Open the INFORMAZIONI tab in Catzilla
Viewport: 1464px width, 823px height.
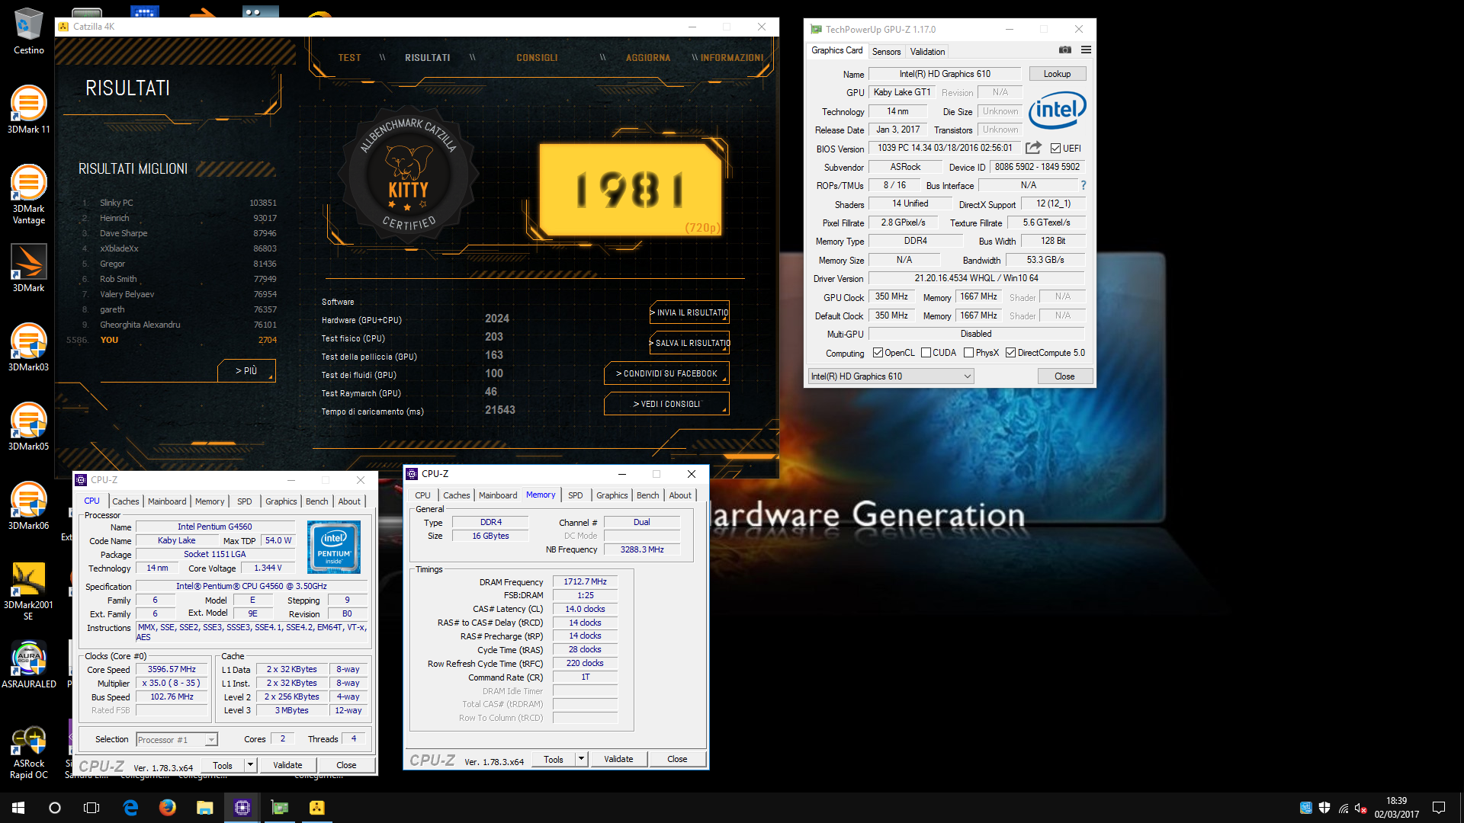click(x=732, y=58)
